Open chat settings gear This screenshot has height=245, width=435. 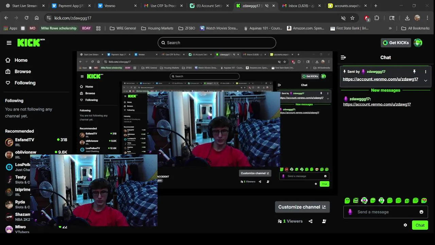(x=405, y=225)
